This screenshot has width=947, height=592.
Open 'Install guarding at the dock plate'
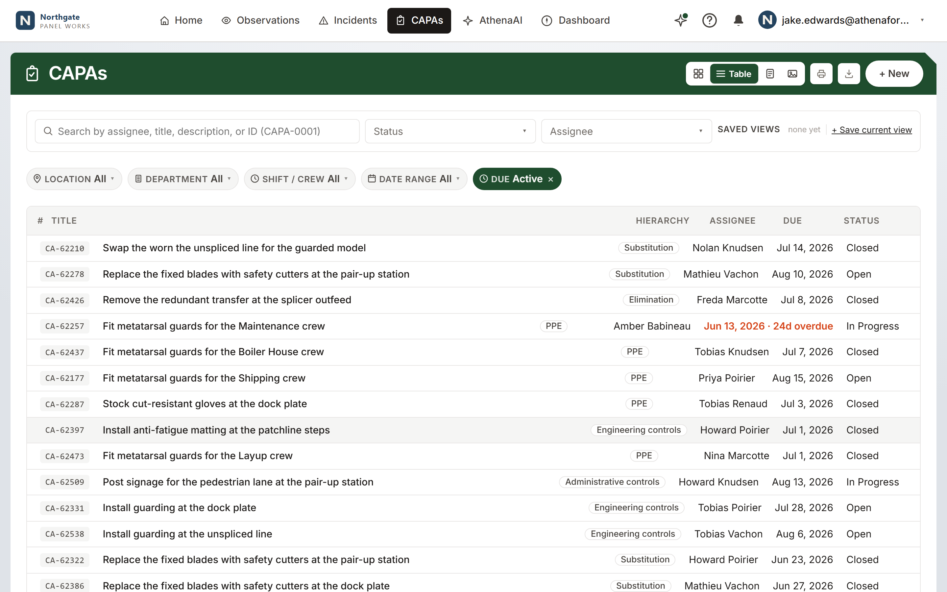pos(179,508)
